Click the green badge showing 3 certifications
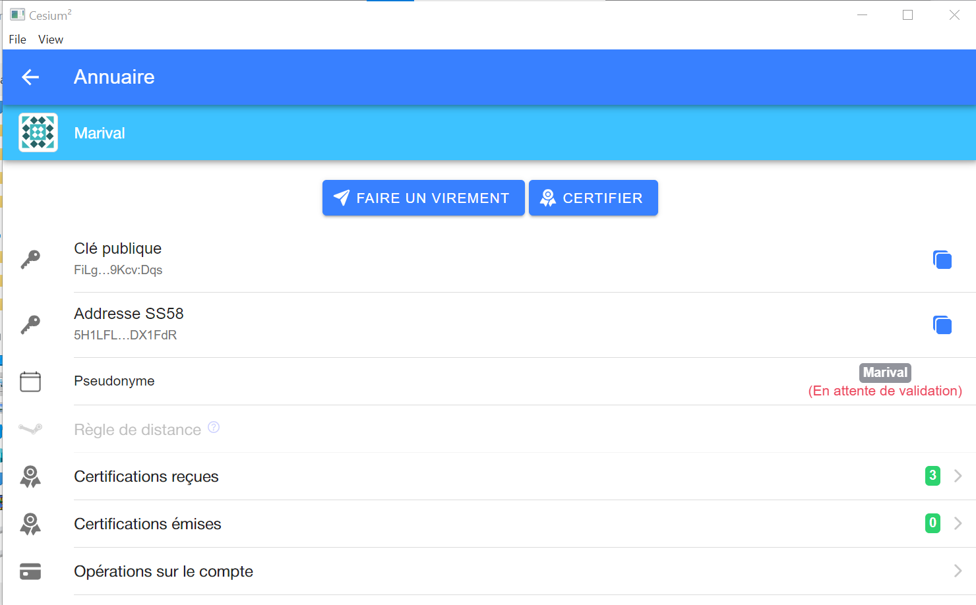This screenshot has height=605, width=976. pyautogui.click(x=932, y=475)
